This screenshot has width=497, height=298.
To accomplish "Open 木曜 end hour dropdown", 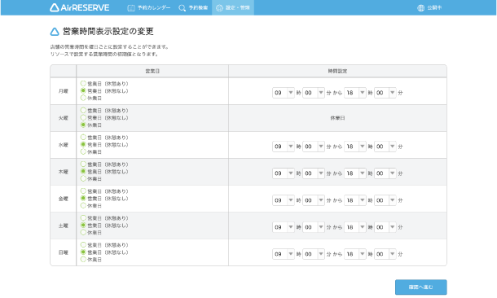I will [x=355, y=173].
